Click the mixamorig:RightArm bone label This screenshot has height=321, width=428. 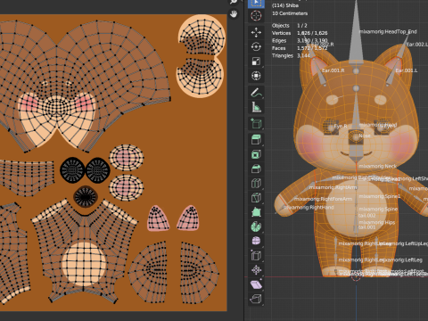(333, 187)
